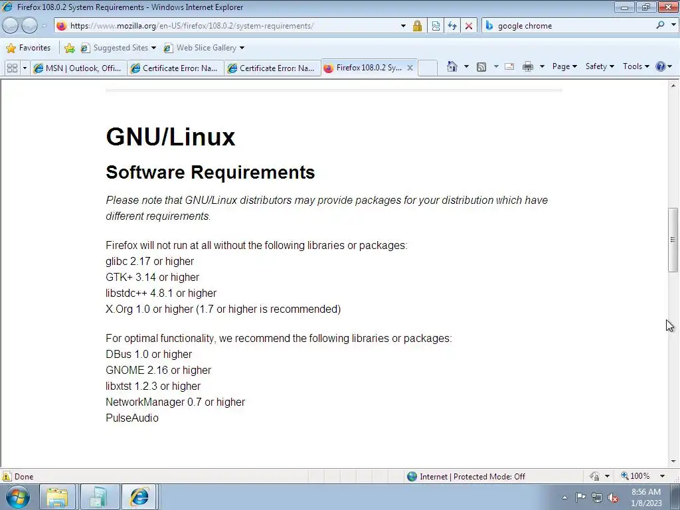
Task: Click 'Internet | Protected Mode: Off' status text
Action: pyautogui.click(x=472, y=476)
